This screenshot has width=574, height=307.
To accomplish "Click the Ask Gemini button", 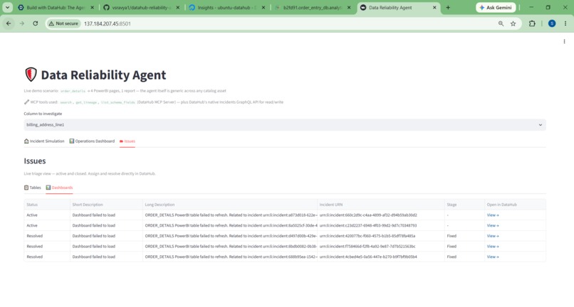I will coord(496,7).
